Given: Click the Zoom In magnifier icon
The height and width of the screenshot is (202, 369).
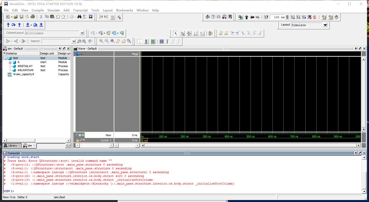Looking at the screenshot, I should [101, 41].
